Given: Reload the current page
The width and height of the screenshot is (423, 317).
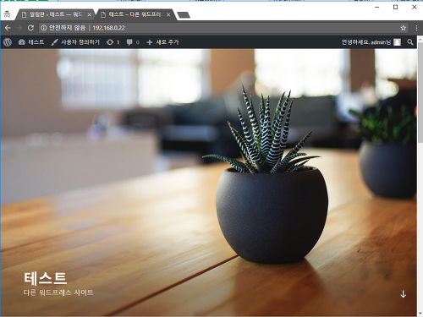Looking at the screenshot, I should (x=30, y=28).
